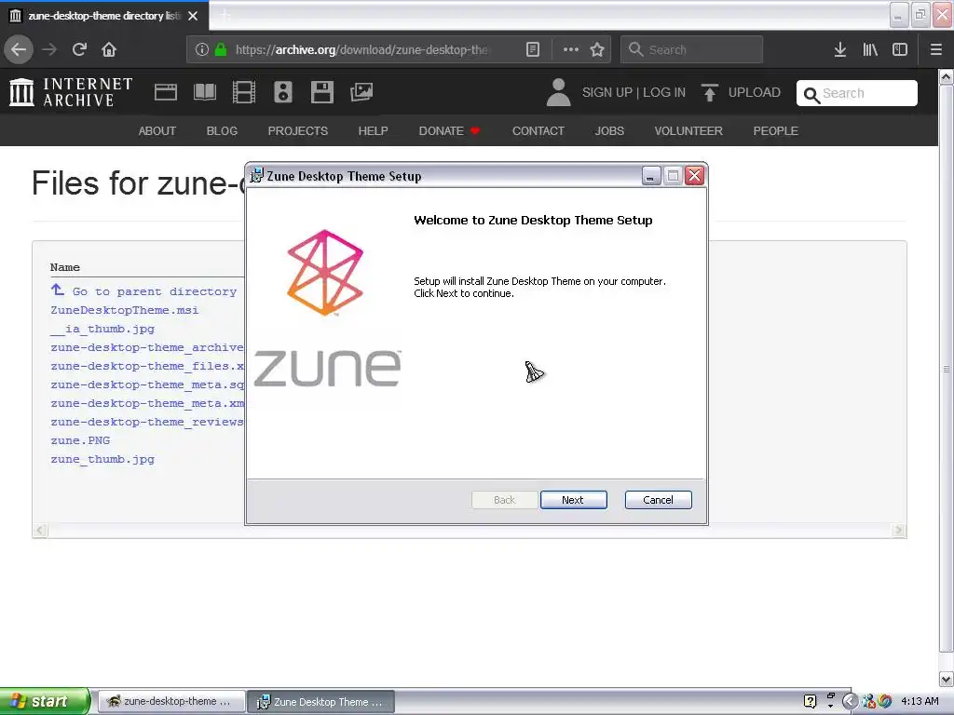Image resolution: width=954 pixels, height=715 pixels.
Task: Open Internet Archive Web icon
Action: pyautogui.click(x=166, y=92)
